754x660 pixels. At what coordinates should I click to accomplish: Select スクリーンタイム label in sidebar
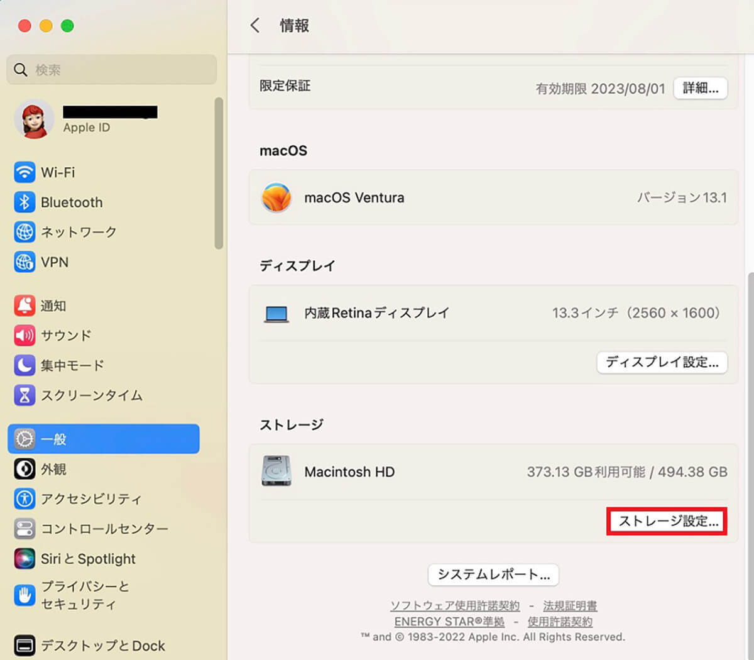[92, 395]
